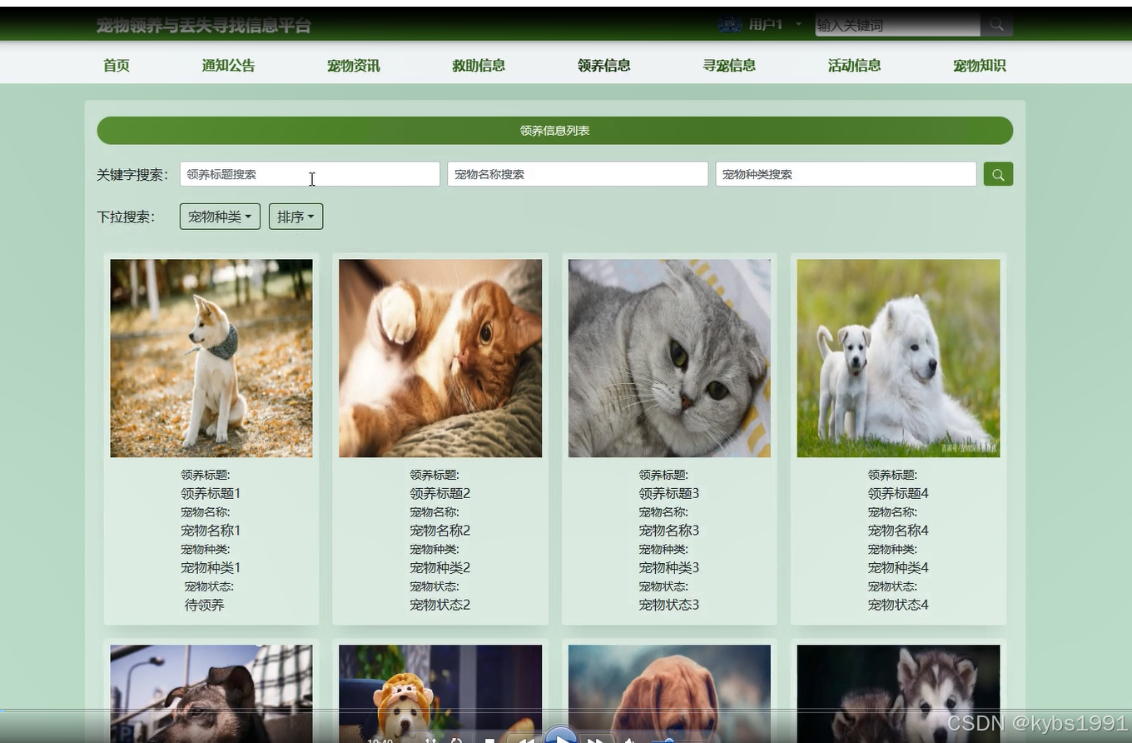Image resolution: width=1132 pixels, height=743 pixels.
Task: Click the 用户1 avatar icon
Action: (730, 25)
